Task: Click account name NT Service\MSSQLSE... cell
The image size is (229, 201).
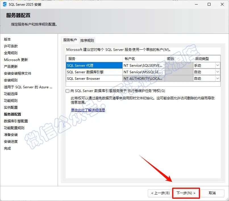Action: pyautogui.click(x=144, y=72)
